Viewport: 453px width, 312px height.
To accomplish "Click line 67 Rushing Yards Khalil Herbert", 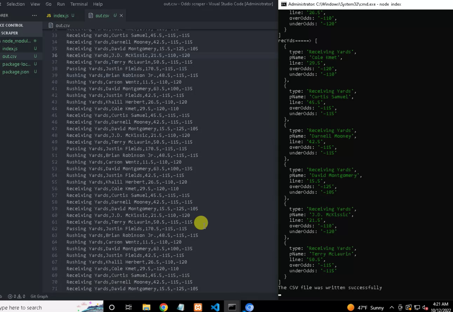I will point(126,262).
